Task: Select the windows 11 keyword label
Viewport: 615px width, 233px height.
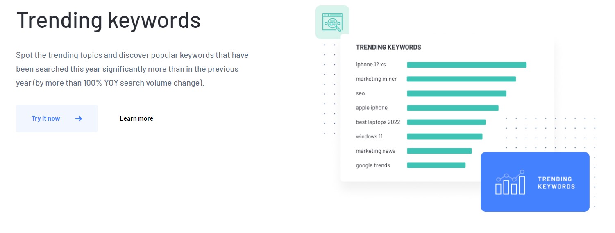Action: pos(369,136)
